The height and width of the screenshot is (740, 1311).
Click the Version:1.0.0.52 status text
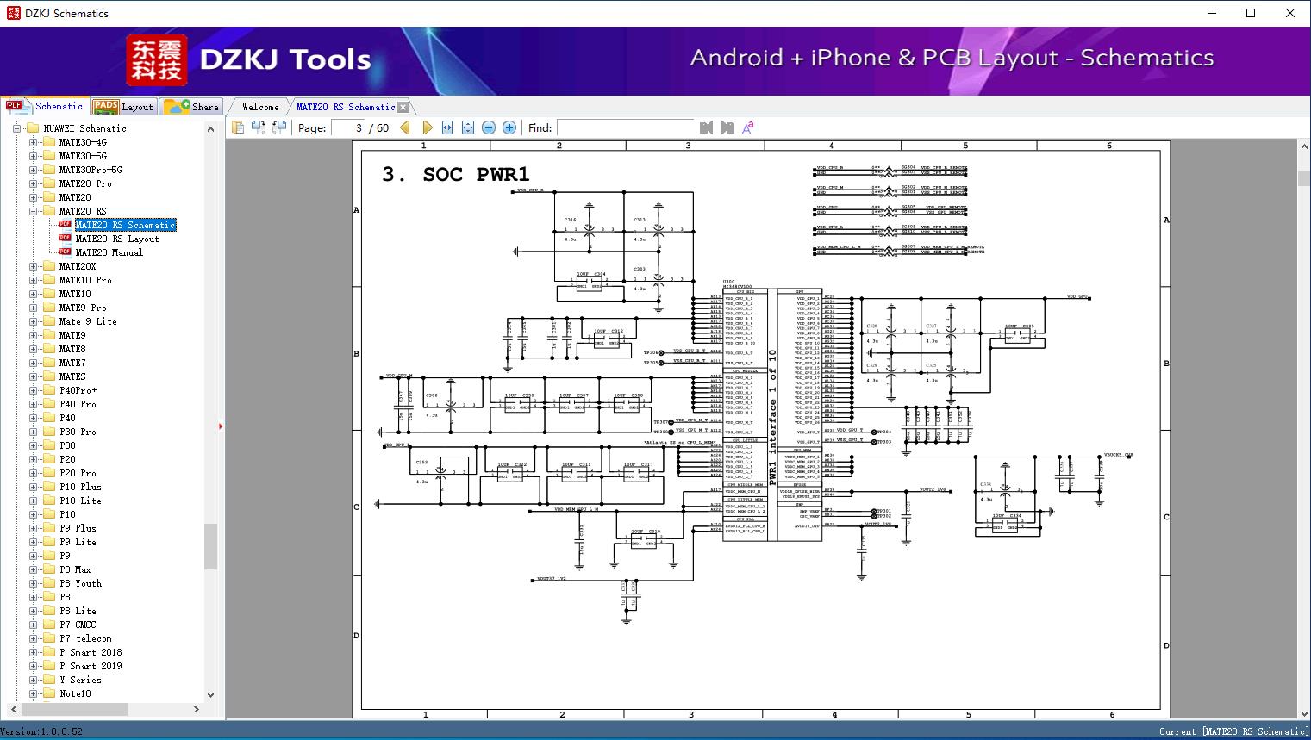[41, 732]
